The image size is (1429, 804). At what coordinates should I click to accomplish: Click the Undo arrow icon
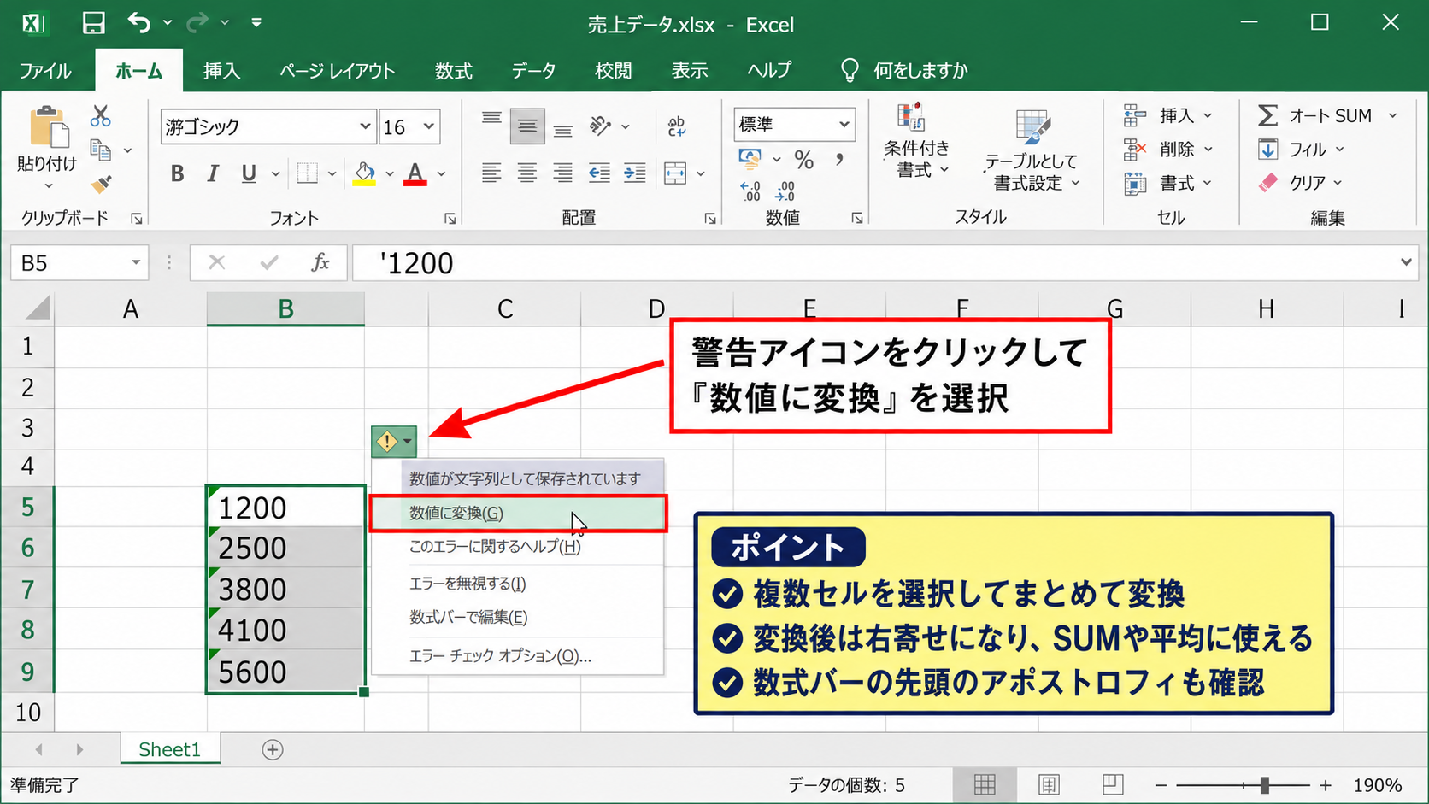(x=139, y=22)
